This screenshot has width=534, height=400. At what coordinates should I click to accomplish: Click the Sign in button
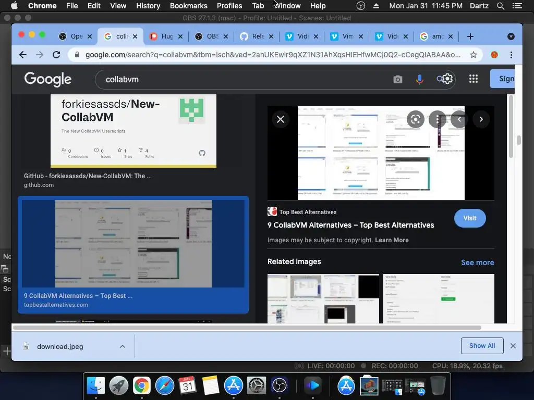502,79
